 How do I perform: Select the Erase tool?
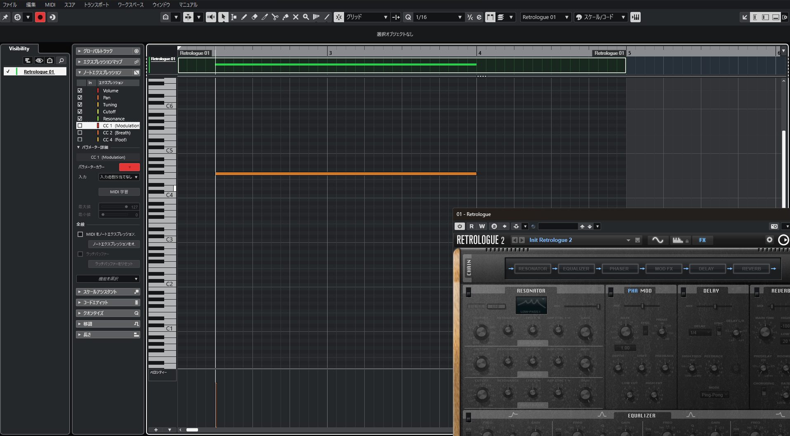(x=255, y=17)
